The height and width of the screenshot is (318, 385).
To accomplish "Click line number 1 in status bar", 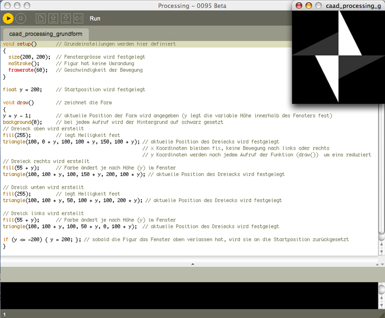I will [x=4, y=315].
